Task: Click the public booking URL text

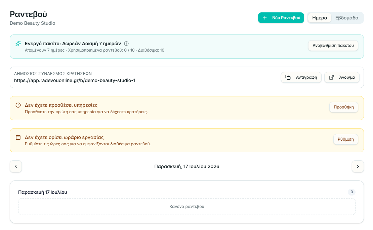Action: [75, 80]
